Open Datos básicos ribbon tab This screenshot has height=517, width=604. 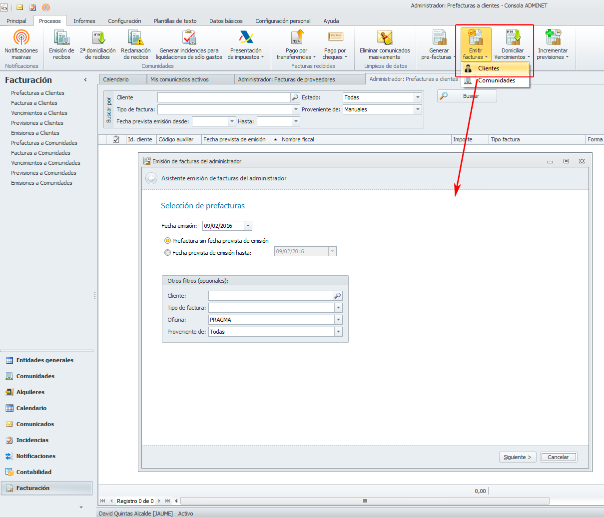click(x=226, y=21)
